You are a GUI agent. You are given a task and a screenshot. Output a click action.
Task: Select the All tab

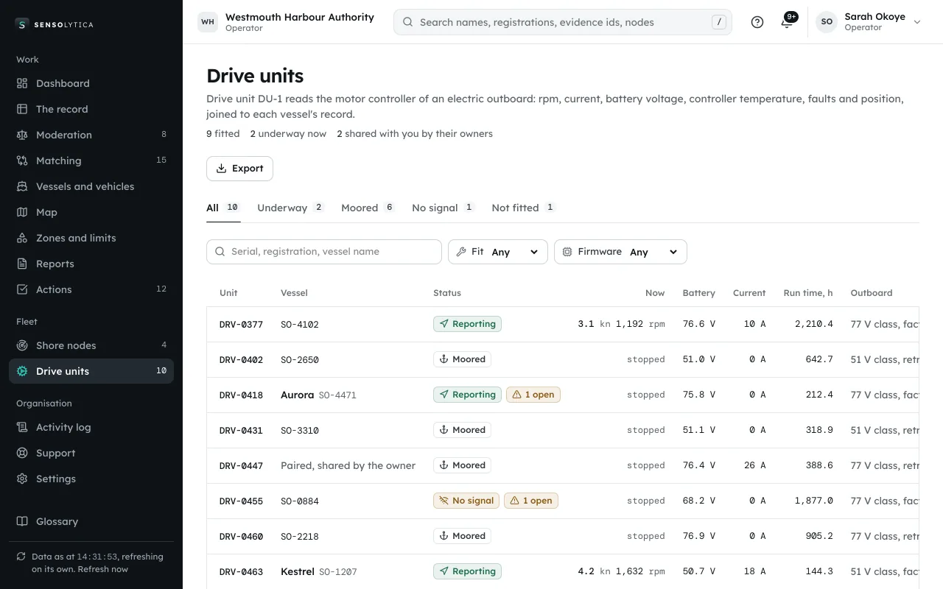pos(223,208)
